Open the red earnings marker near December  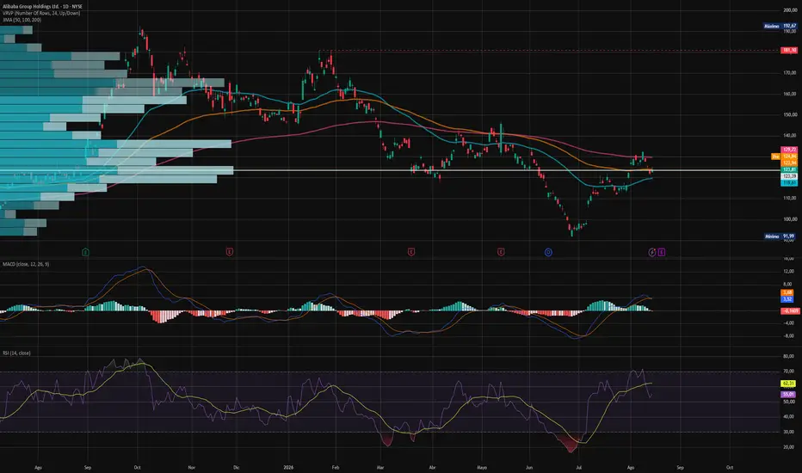[230, 252]
